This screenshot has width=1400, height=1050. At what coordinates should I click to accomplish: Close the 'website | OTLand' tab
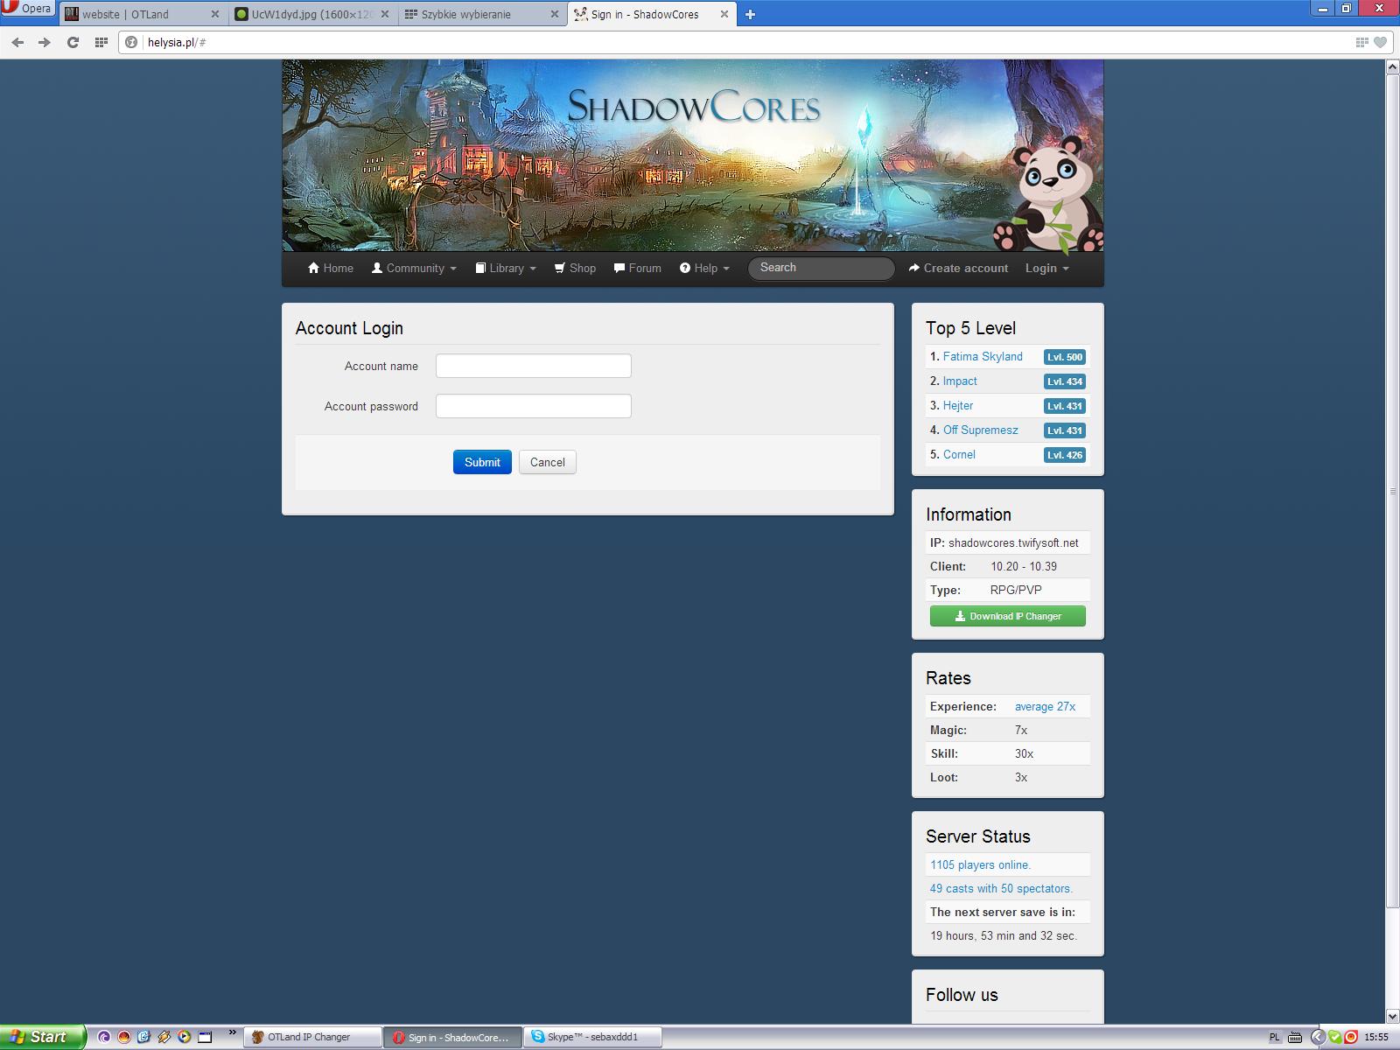pos(215,14)
